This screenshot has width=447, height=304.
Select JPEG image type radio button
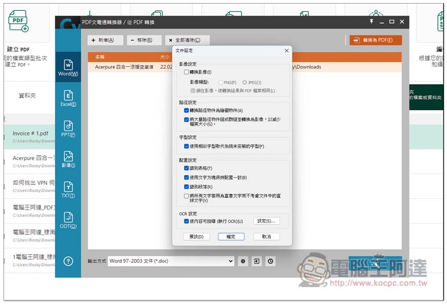pyautogui.click(x=245, y=83)
